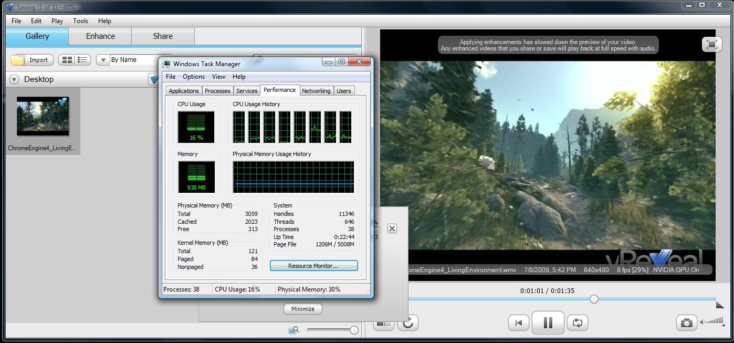
Task: Open vReveal Play menu
Action: pos(57,21)
